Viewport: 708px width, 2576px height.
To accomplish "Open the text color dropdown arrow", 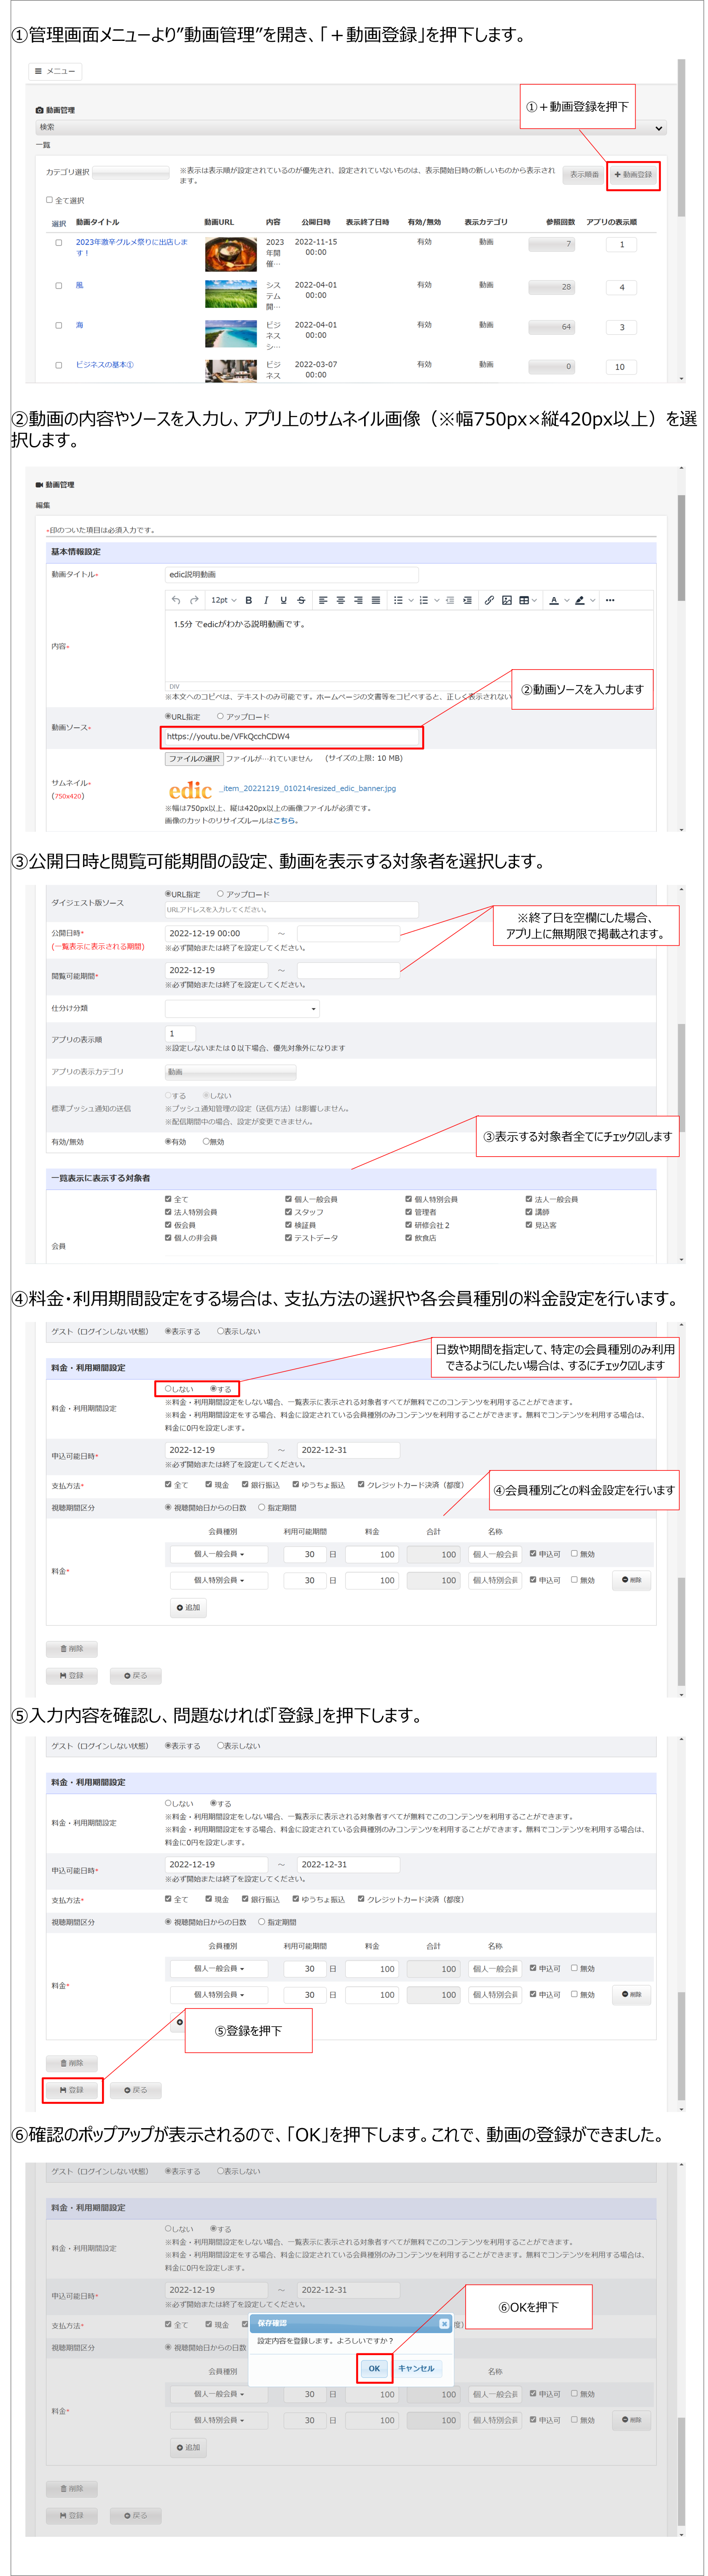I will (x=566, y=600).
